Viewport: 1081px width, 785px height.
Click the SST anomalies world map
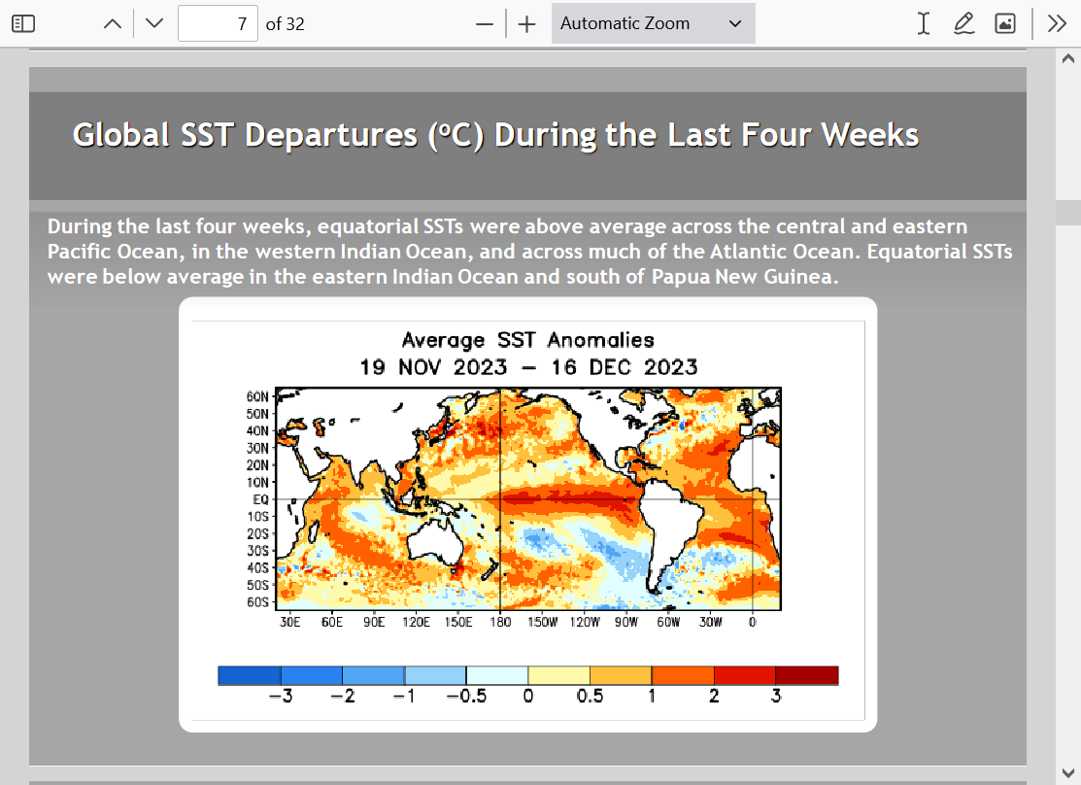coord(528,498)
